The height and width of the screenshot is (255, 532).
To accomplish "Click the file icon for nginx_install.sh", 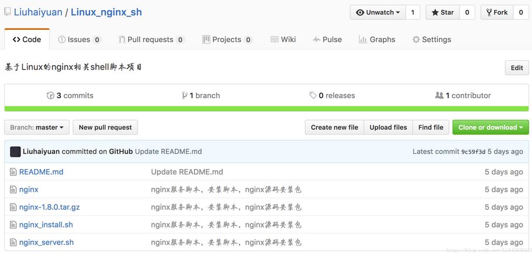I will pos(13,225).
